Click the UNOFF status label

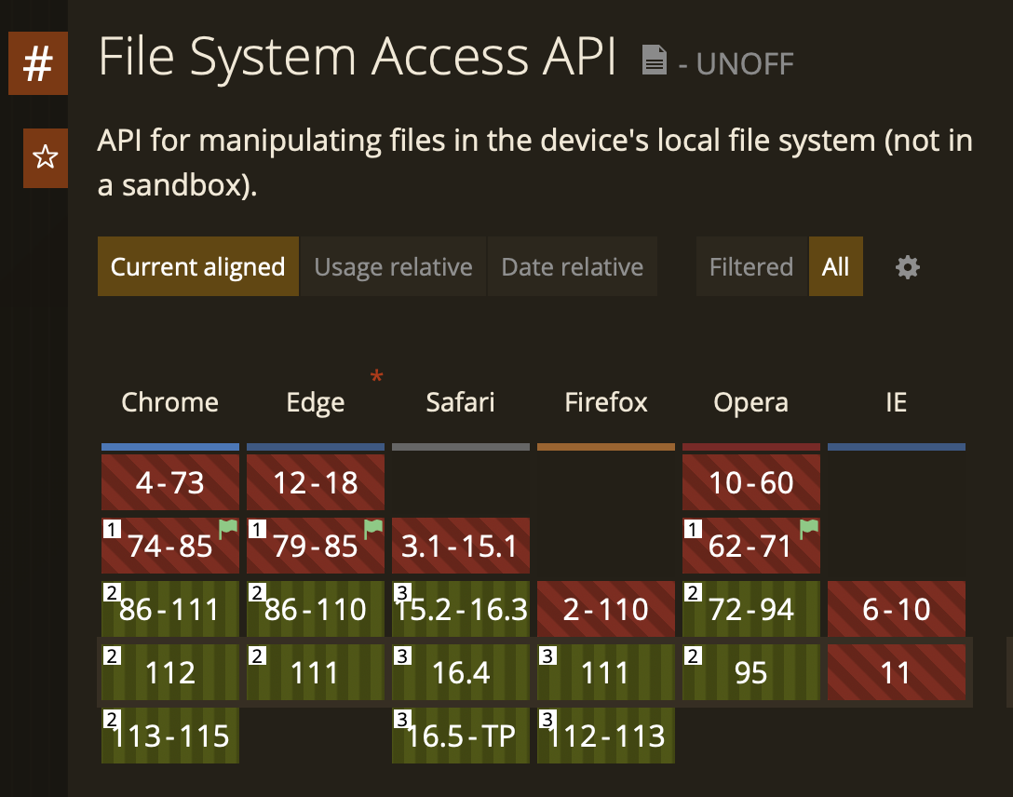point(745,64)
